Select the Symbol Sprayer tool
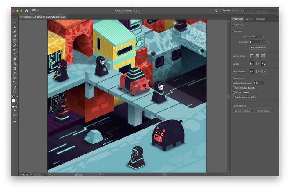Screen dimensions: 290x190 coord(14,78)
